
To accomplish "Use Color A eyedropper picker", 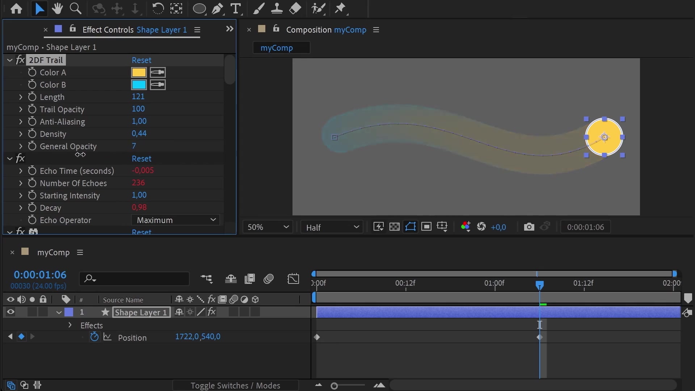I will coord(158,72).
